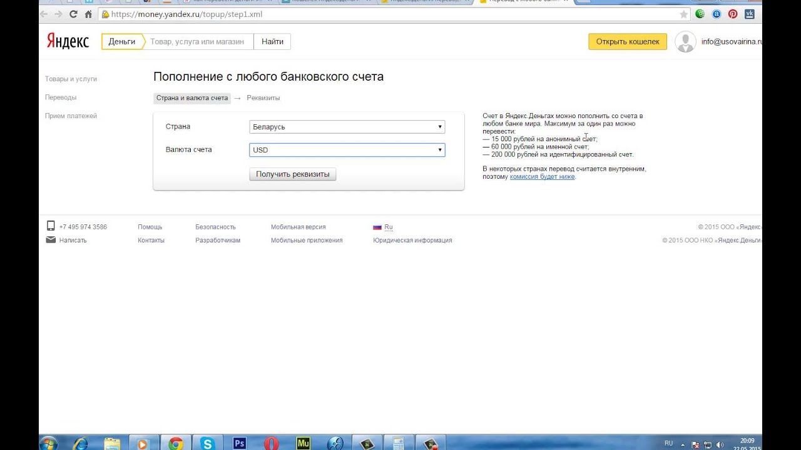
Task: Show hidden system tray icons arrow
Action: [x=683, y=444]
